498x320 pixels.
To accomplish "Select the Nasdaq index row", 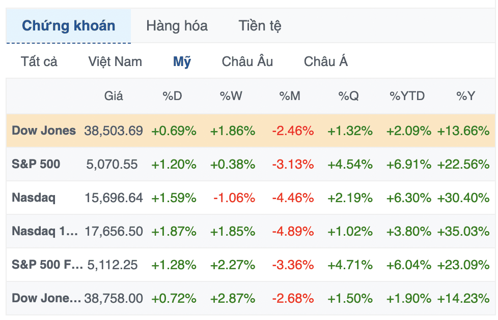I will (x=251, y=198).
